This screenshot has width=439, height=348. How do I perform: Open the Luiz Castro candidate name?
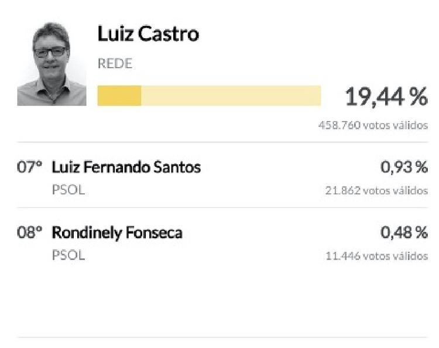coord(148,34)
